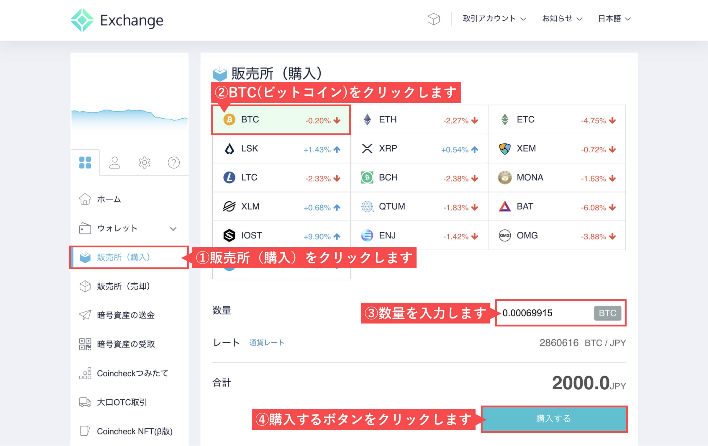Select the LSK coin cell

pos(281,149)
